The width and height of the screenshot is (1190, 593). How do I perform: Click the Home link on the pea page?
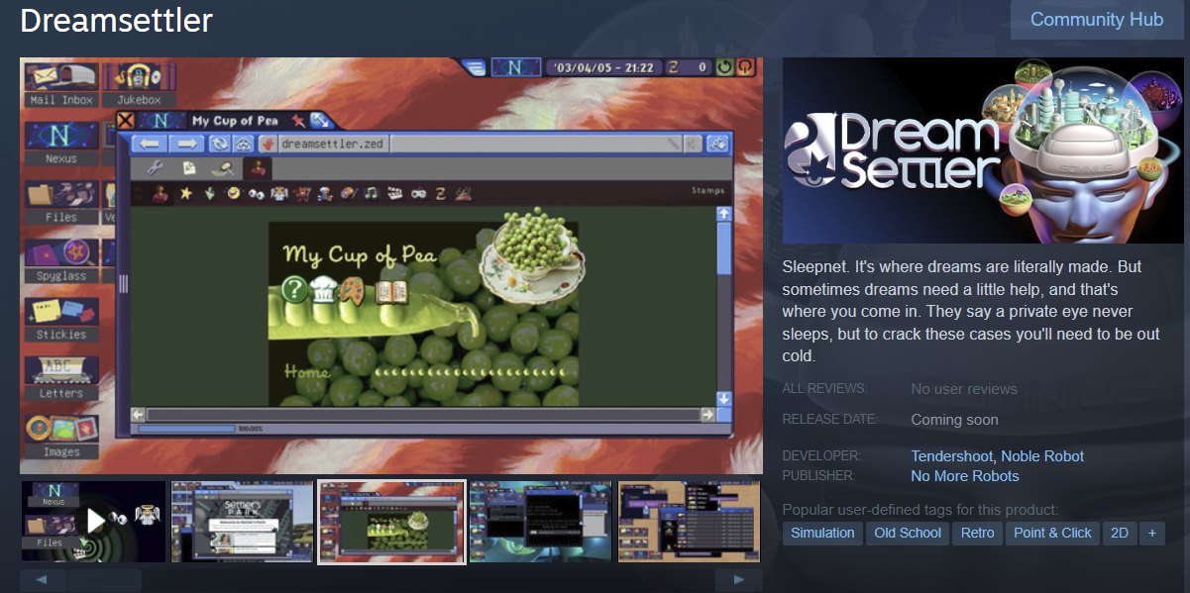(307, 372)
